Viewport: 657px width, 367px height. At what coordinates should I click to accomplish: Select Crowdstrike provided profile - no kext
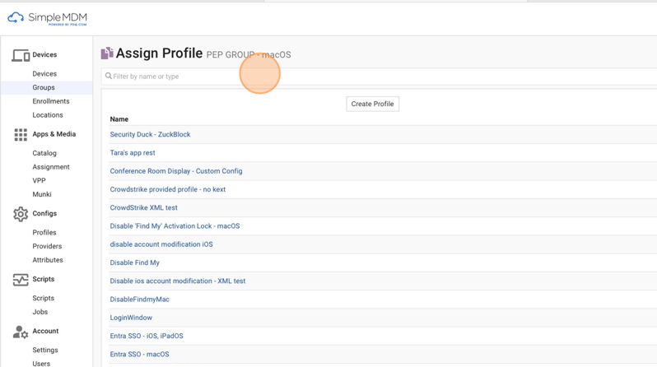tap(168, 189)
